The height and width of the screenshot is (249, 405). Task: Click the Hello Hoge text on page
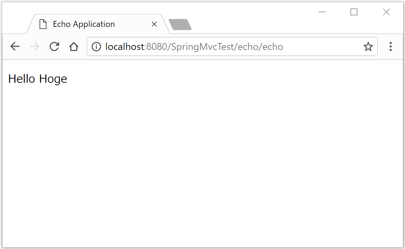click(37, 79)
